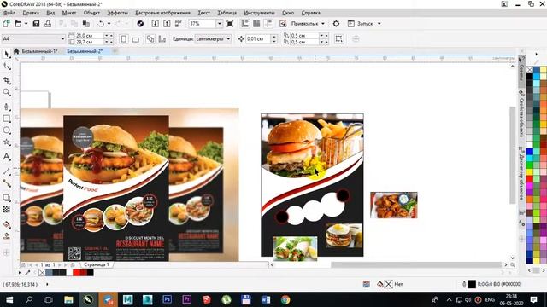
Task: Open the Файл menu
Action: [x=9, y=13]
